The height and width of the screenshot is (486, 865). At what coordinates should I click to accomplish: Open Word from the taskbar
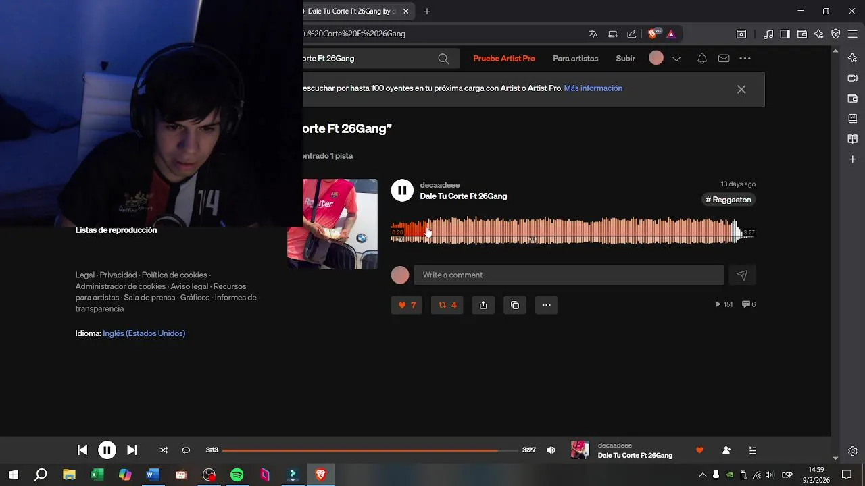153,475
